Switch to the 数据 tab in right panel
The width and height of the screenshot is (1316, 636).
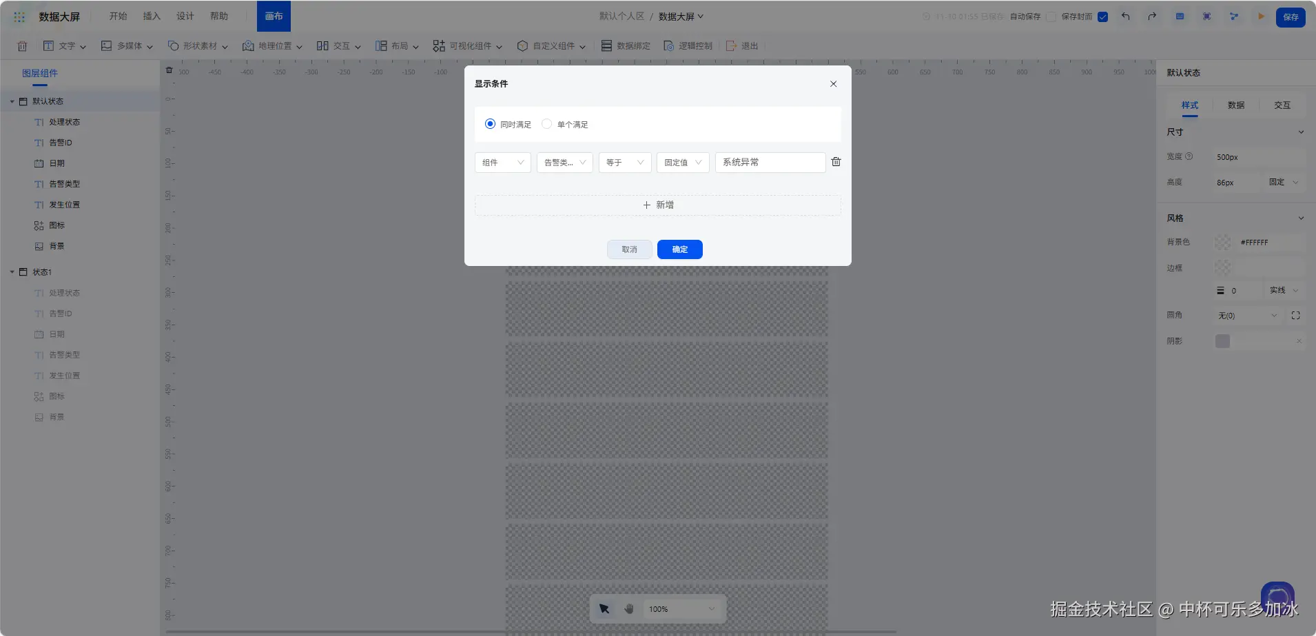coord(1236,105)
